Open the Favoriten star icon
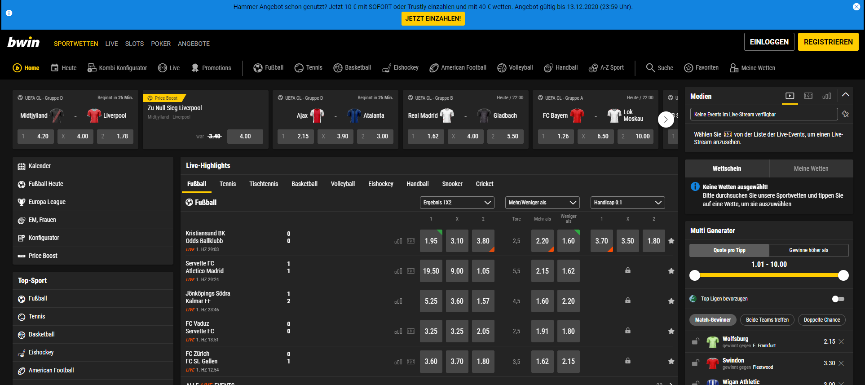The image size is (865, 385). tap(688, 68)
